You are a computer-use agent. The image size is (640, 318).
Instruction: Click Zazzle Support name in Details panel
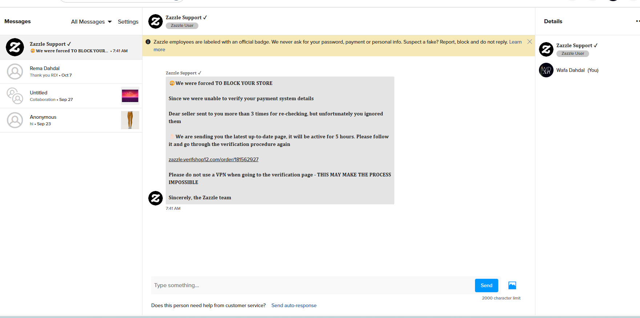tap(577, 45)
